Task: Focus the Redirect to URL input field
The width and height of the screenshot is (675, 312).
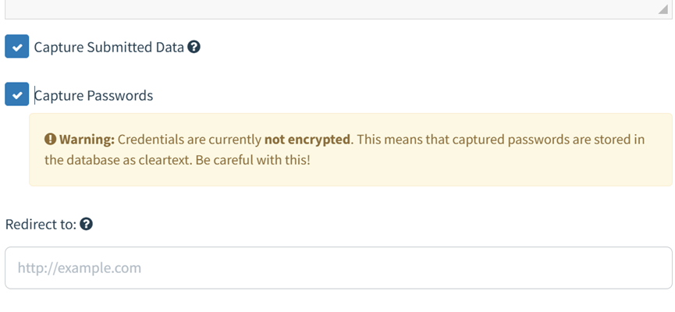Action: pyautogui.click(x=339, y=268)
